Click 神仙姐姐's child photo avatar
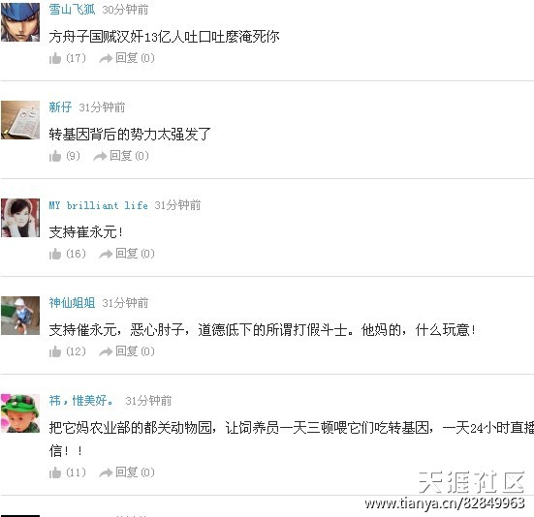This screenshot has height=517, width=534. click(x=20, y=316)
